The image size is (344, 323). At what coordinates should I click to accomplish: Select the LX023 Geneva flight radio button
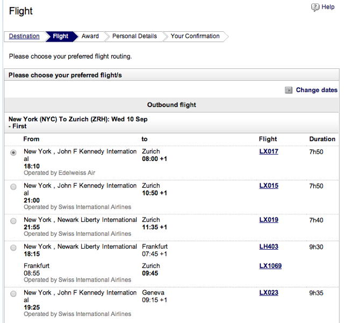(x=13, y=294)
